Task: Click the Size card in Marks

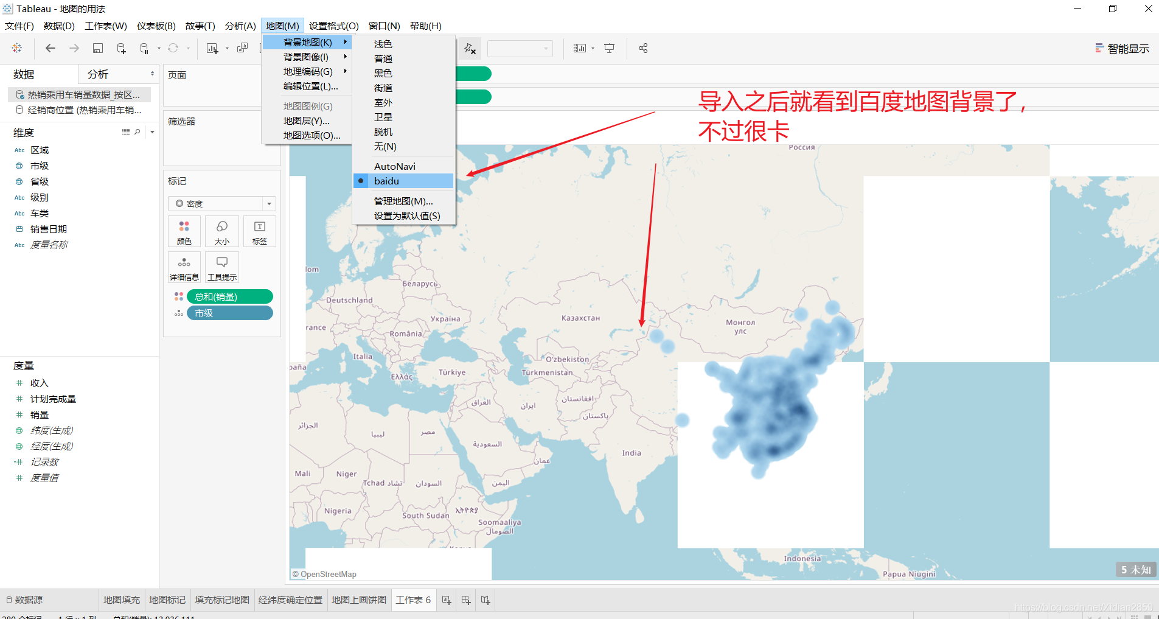Action: [x=222, y=232]
